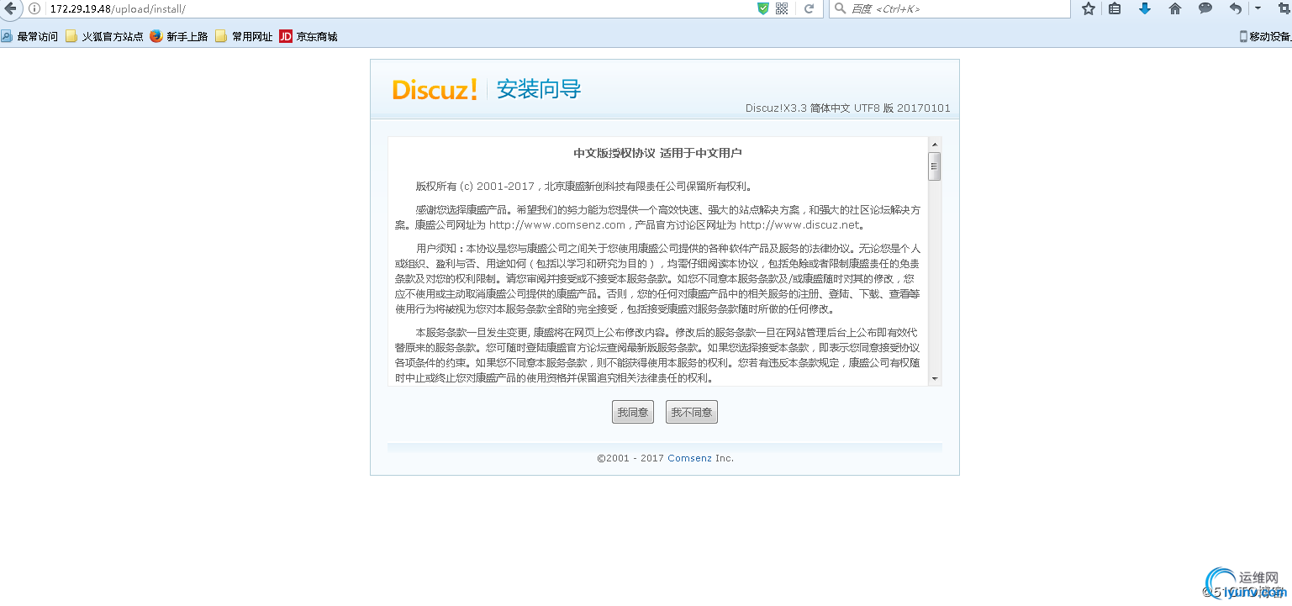Open 常用网址 bookmark folder
The width and height of the screenshot is (1292, 606).
pos(244,36)
